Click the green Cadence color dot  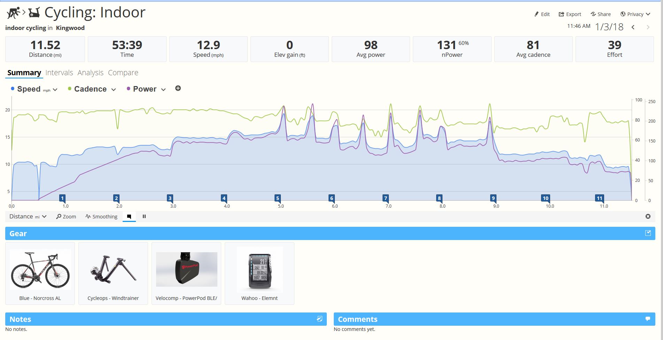coord(70,89)
